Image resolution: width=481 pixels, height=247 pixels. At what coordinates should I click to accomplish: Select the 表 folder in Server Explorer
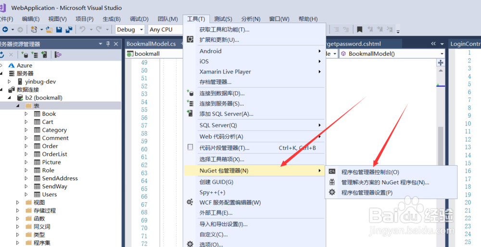coord(37,106)
